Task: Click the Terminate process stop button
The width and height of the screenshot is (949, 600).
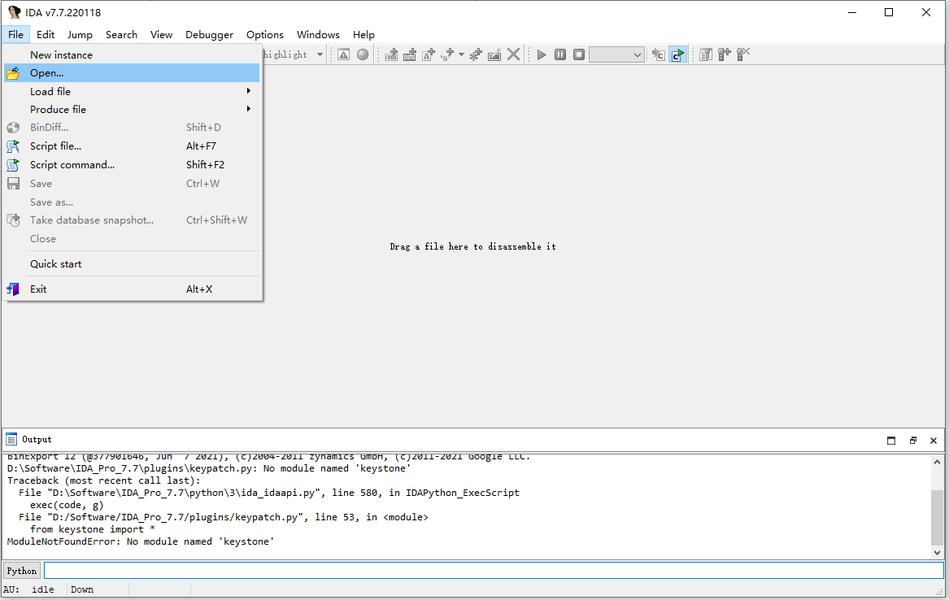Action: (579, 55)
